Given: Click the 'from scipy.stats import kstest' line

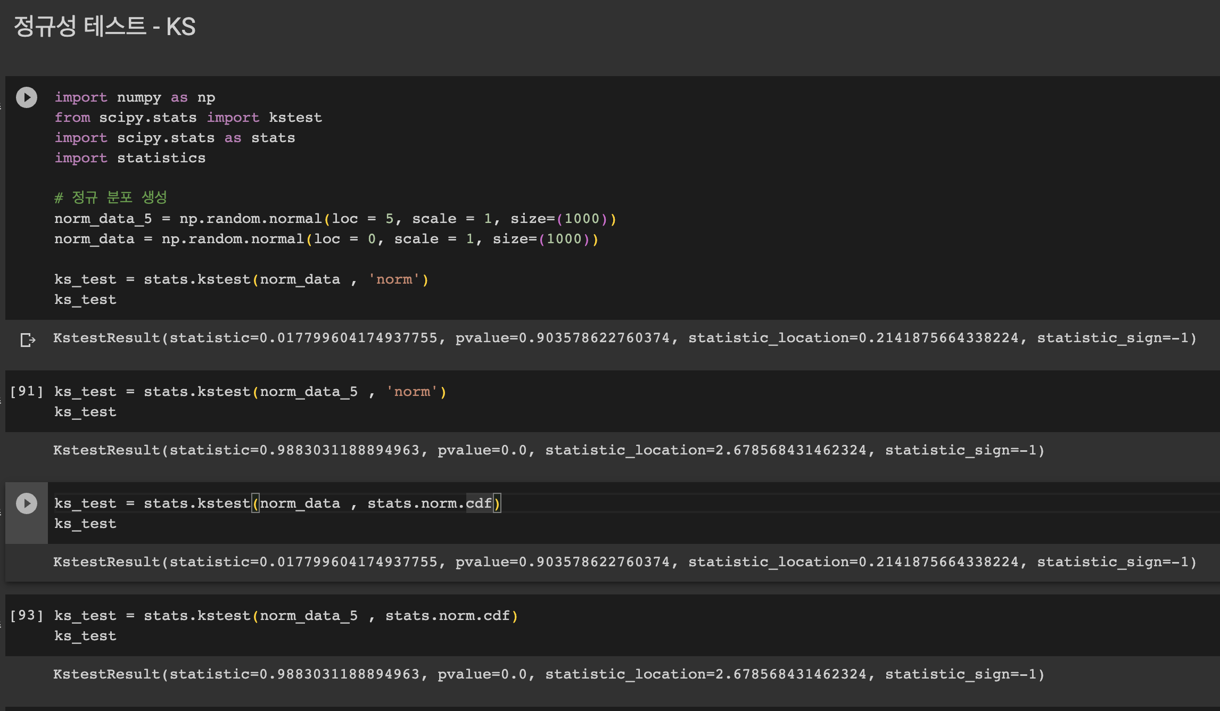Looking at the screenshot, I should [x=188, y=118].
